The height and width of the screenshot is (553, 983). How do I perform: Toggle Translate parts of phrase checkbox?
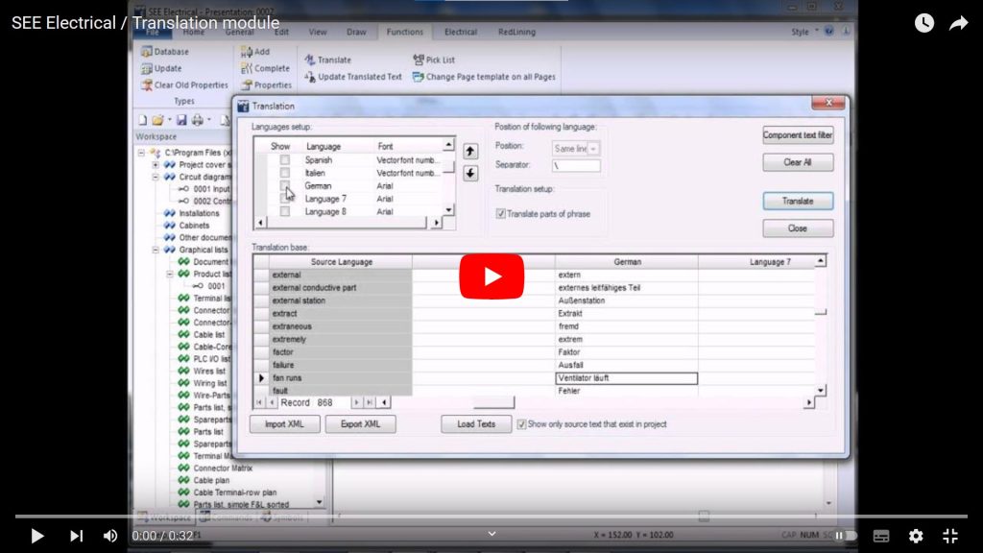point(501,213)
